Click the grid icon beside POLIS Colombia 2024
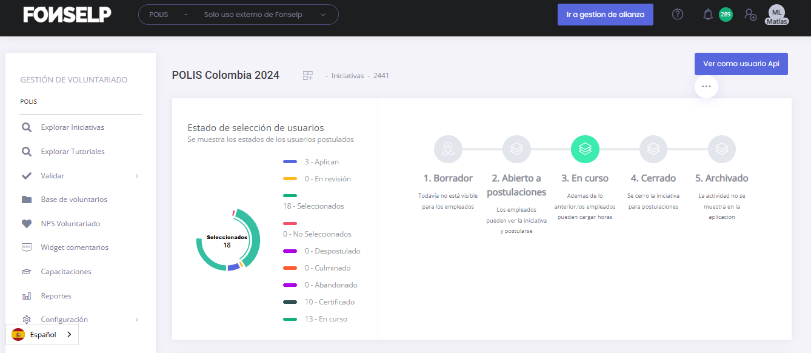This screenshot has width=811, height=353. click(307, 75)
